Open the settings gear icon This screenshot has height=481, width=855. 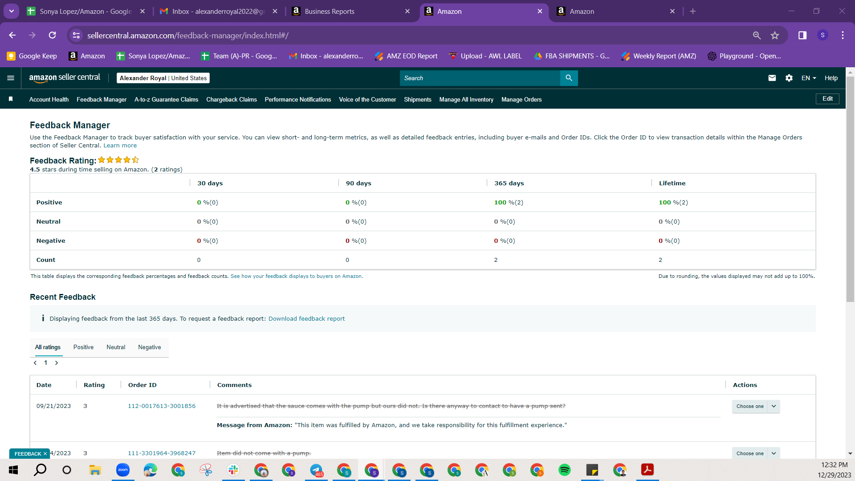pos(789,78)
